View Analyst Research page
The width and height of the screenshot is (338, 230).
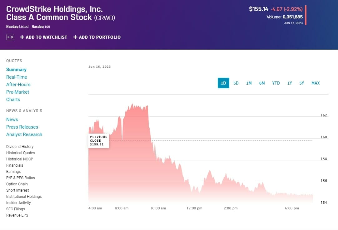pyautogui.click(x=24, y=135)
